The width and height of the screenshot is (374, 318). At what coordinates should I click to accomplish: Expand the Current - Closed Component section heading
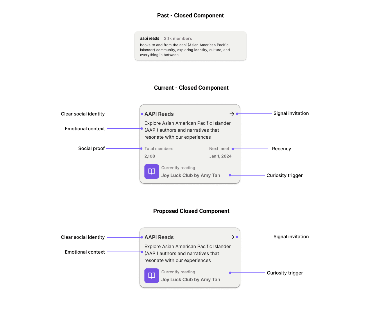pos(191,88)
